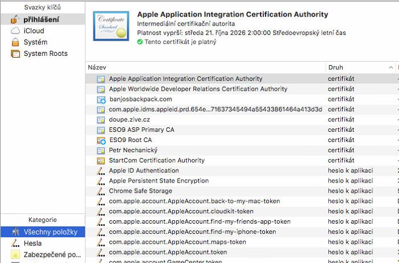Click the Svazky klíčů sidebar heading
The width and height of the screenshot is (399, 263).
[x=43, y=7]
